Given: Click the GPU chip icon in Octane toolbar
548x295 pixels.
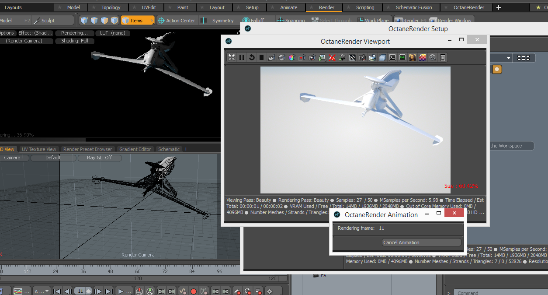Looking at the screenshot, I should [402, 57].
